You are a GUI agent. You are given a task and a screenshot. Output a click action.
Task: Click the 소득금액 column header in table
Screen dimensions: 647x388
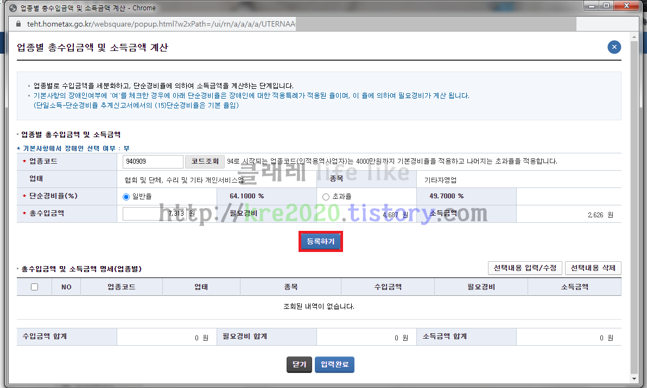click(574, 287)
